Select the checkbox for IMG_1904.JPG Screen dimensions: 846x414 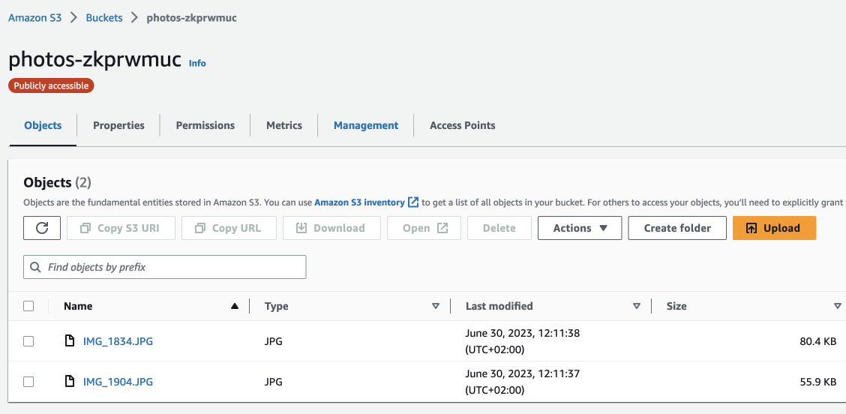(x=28, y=382)
